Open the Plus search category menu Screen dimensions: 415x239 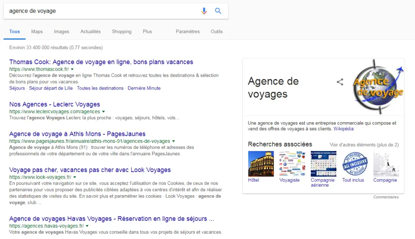(148, 32)
